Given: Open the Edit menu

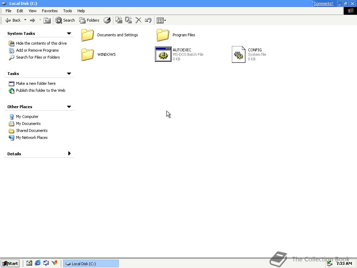Looking at the screenshot, I should (20, 11).
